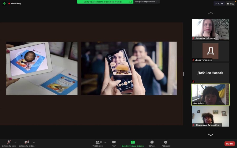Click the tablet image in shared slide
The height and width of the screenshot is (148, 237).
pos(42,68)
